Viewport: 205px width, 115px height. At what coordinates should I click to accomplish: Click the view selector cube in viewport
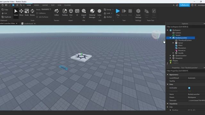click(x=156, y=35)
